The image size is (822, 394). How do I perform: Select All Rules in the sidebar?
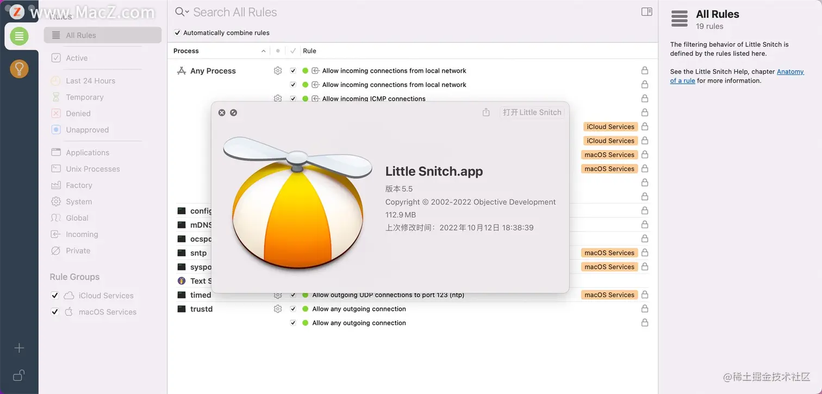click(x=103, y=35)
